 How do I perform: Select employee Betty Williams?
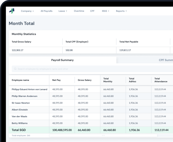tap(20, 123)
